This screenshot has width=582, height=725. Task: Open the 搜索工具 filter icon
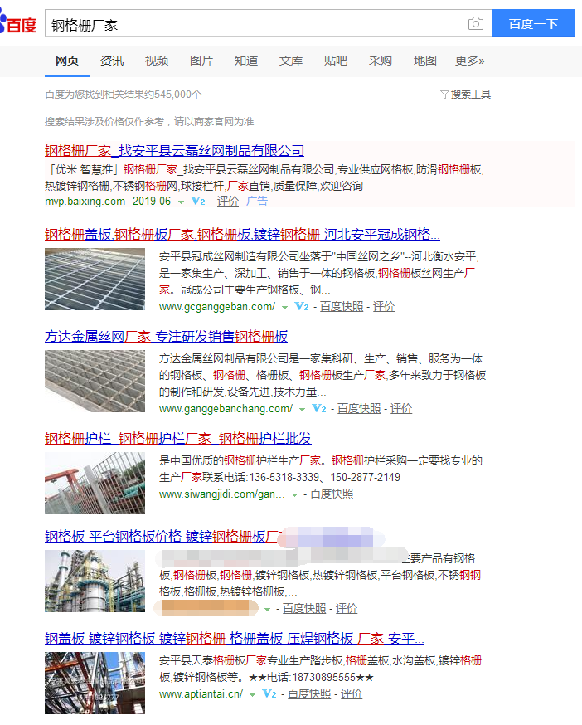point(444,95)
